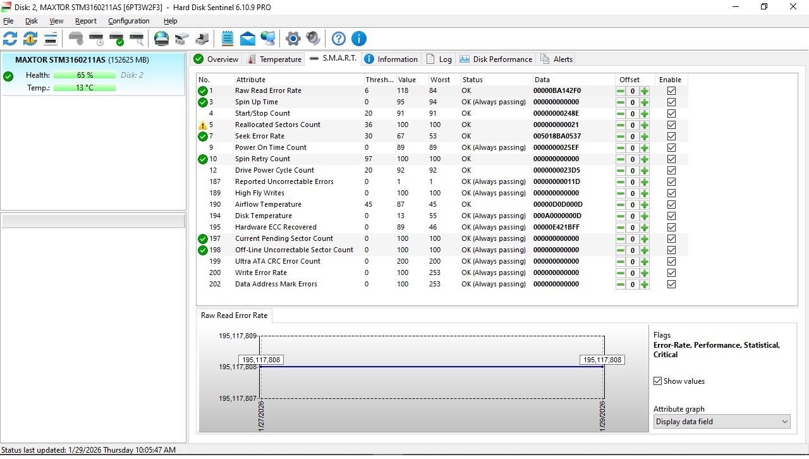Screen dimensions: 809x459
Task: Open settings via the gear toolbar icon
Action: tap(293, 39)
